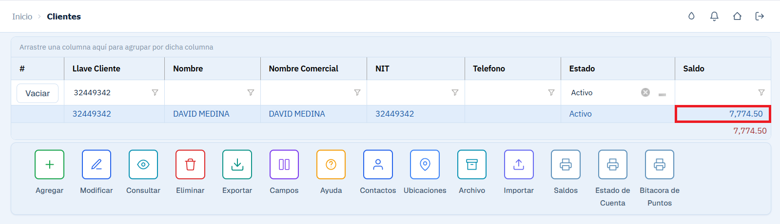The image size is (780, 224).
Task: Go to home via house icon
Action: [x=737, y=16]
